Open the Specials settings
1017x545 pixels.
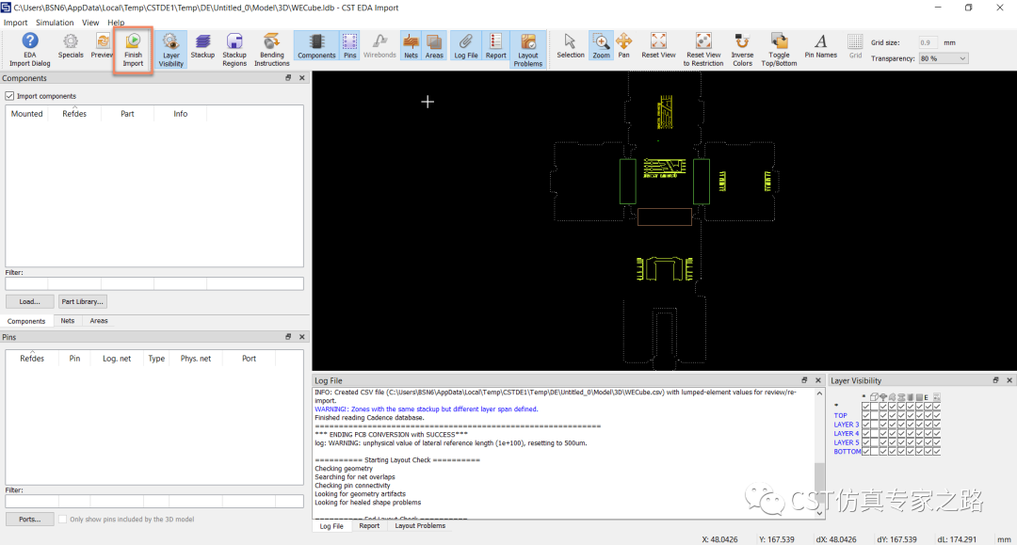point(71,47)
